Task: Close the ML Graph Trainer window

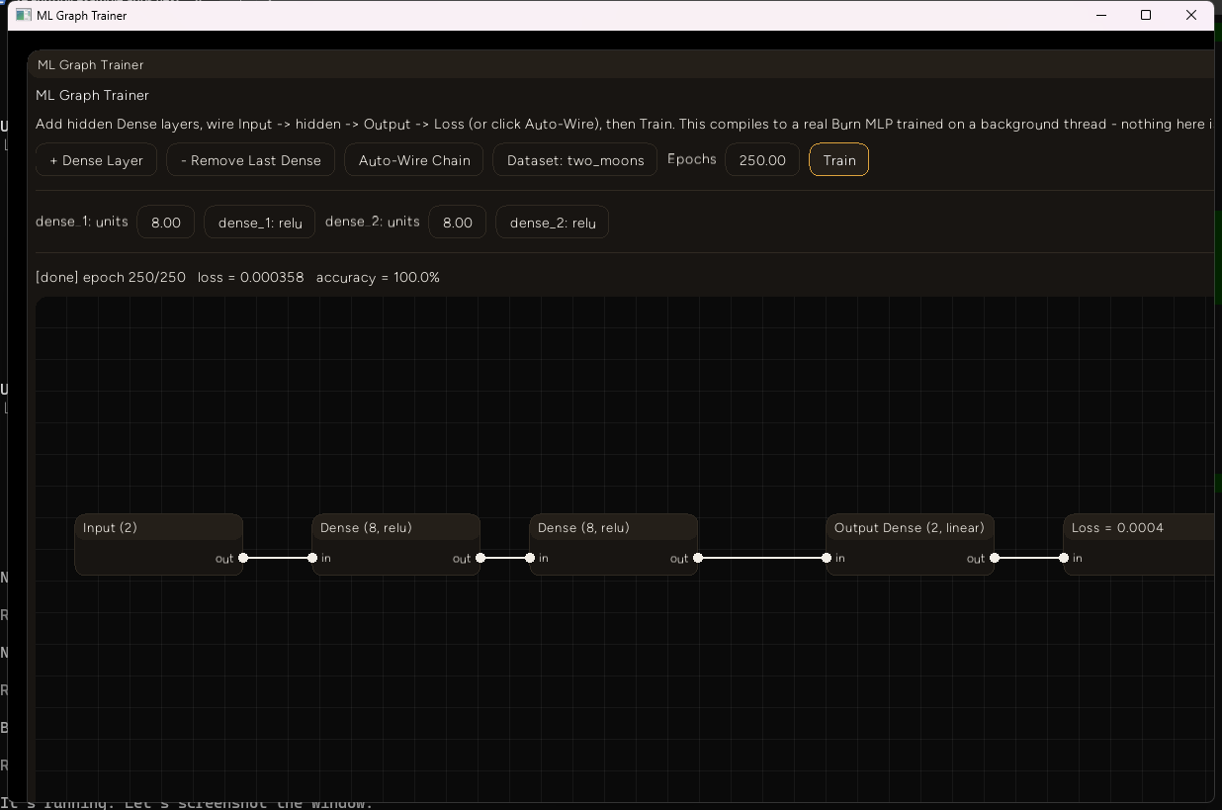Action: [x=1191, y=15]
